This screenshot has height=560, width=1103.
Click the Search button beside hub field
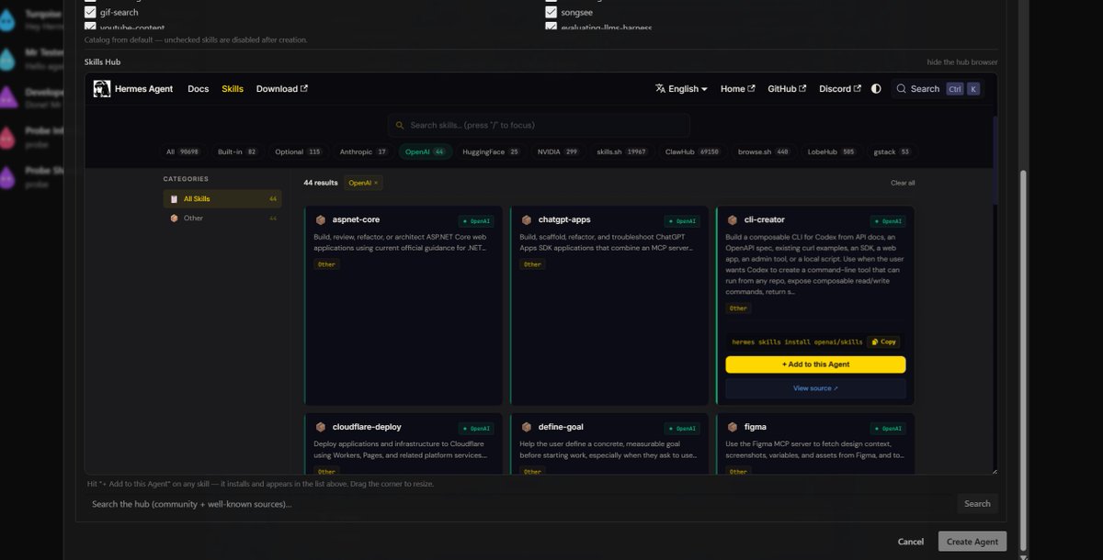coord(977,504)
